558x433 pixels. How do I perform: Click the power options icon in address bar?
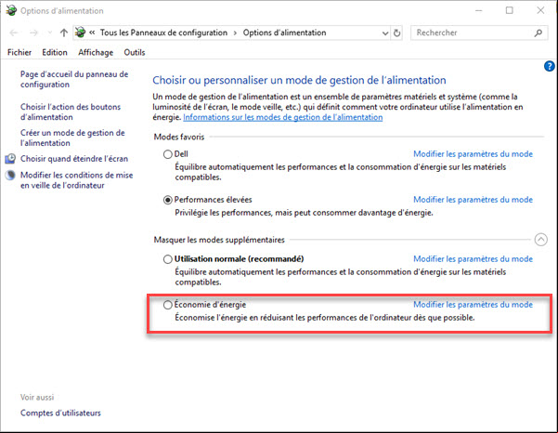[80, 33]
